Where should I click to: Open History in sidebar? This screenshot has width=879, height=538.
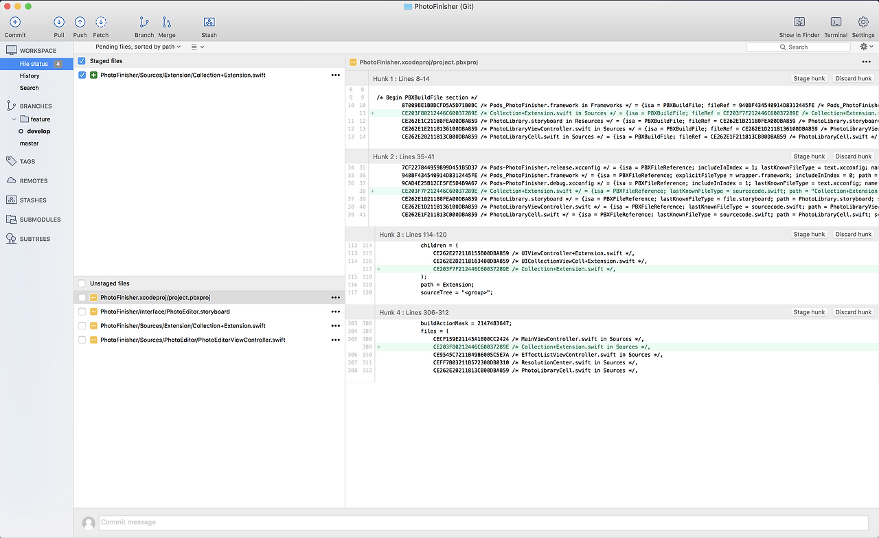click(30, 76)
